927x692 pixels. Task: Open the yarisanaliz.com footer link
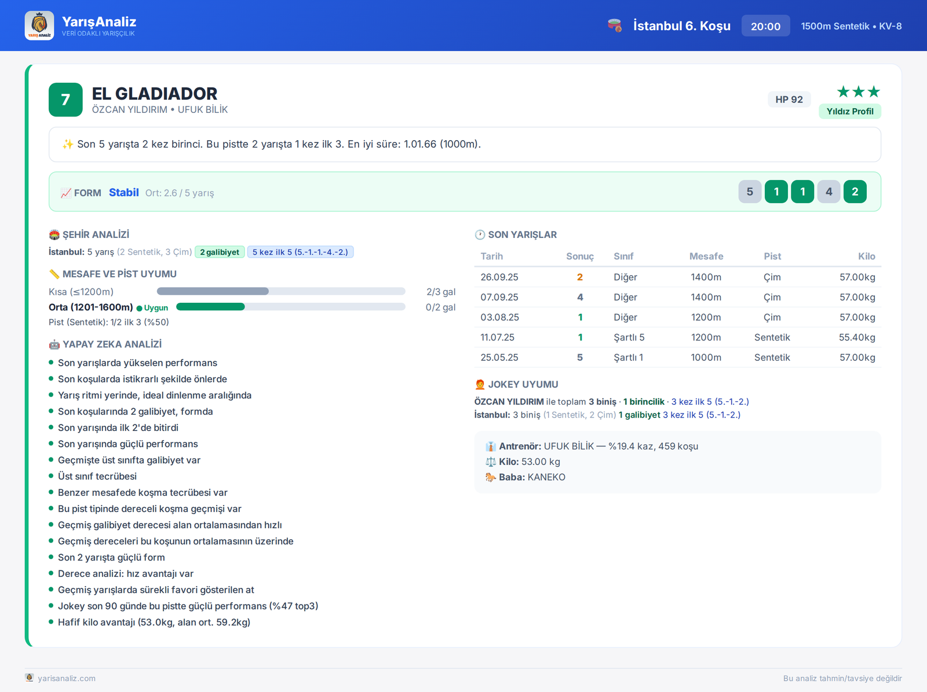(x=67, y=678)
